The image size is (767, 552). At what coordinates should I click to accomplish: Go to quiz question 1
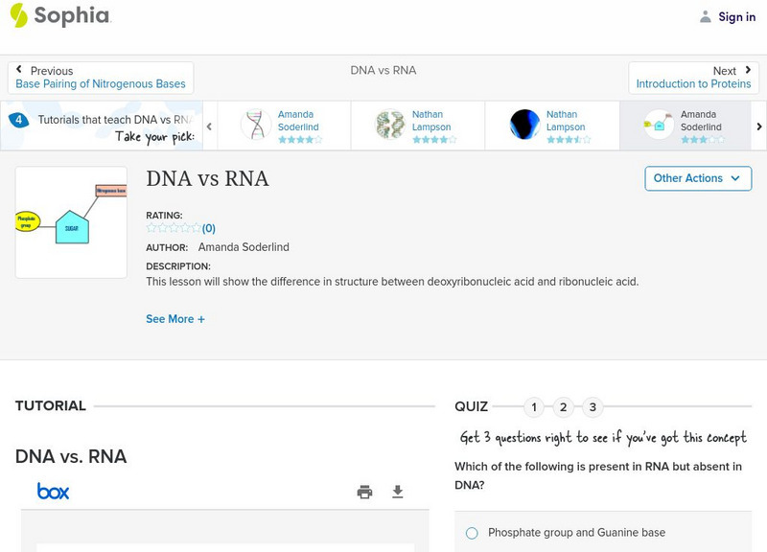pos(534,407)
